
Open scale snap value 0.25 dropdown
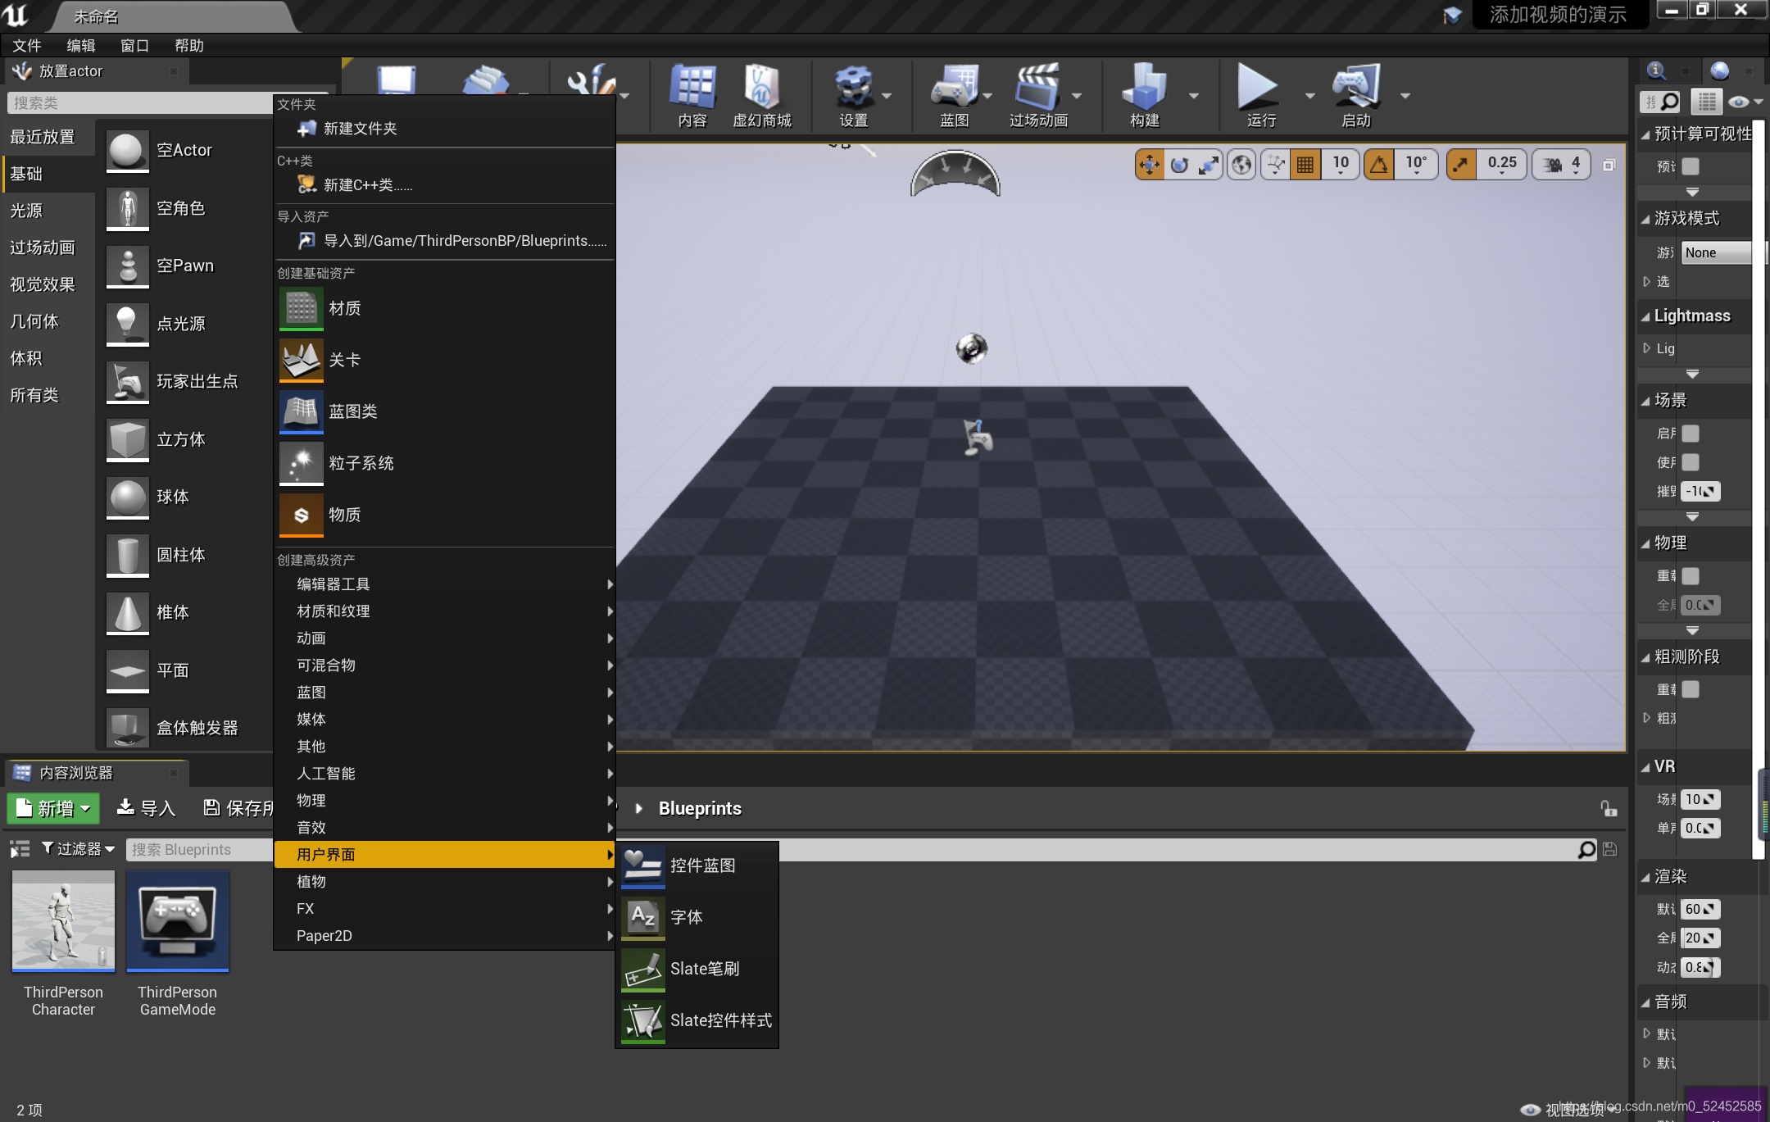1502,165
